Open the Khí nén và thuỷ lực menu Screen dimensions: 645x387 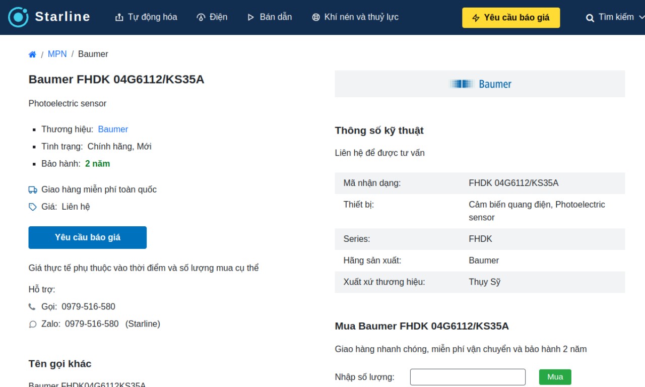click(355, 17)
